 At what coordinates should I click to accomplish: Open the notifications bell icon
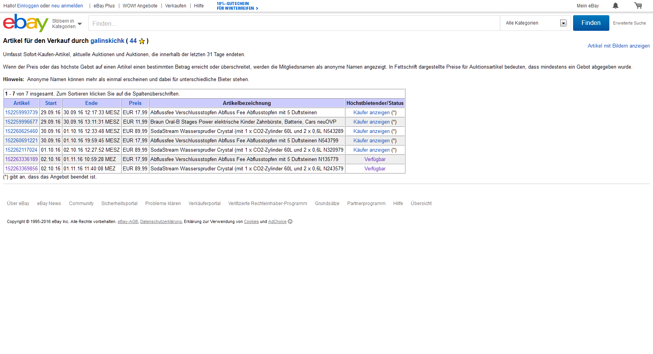[616, 5]
